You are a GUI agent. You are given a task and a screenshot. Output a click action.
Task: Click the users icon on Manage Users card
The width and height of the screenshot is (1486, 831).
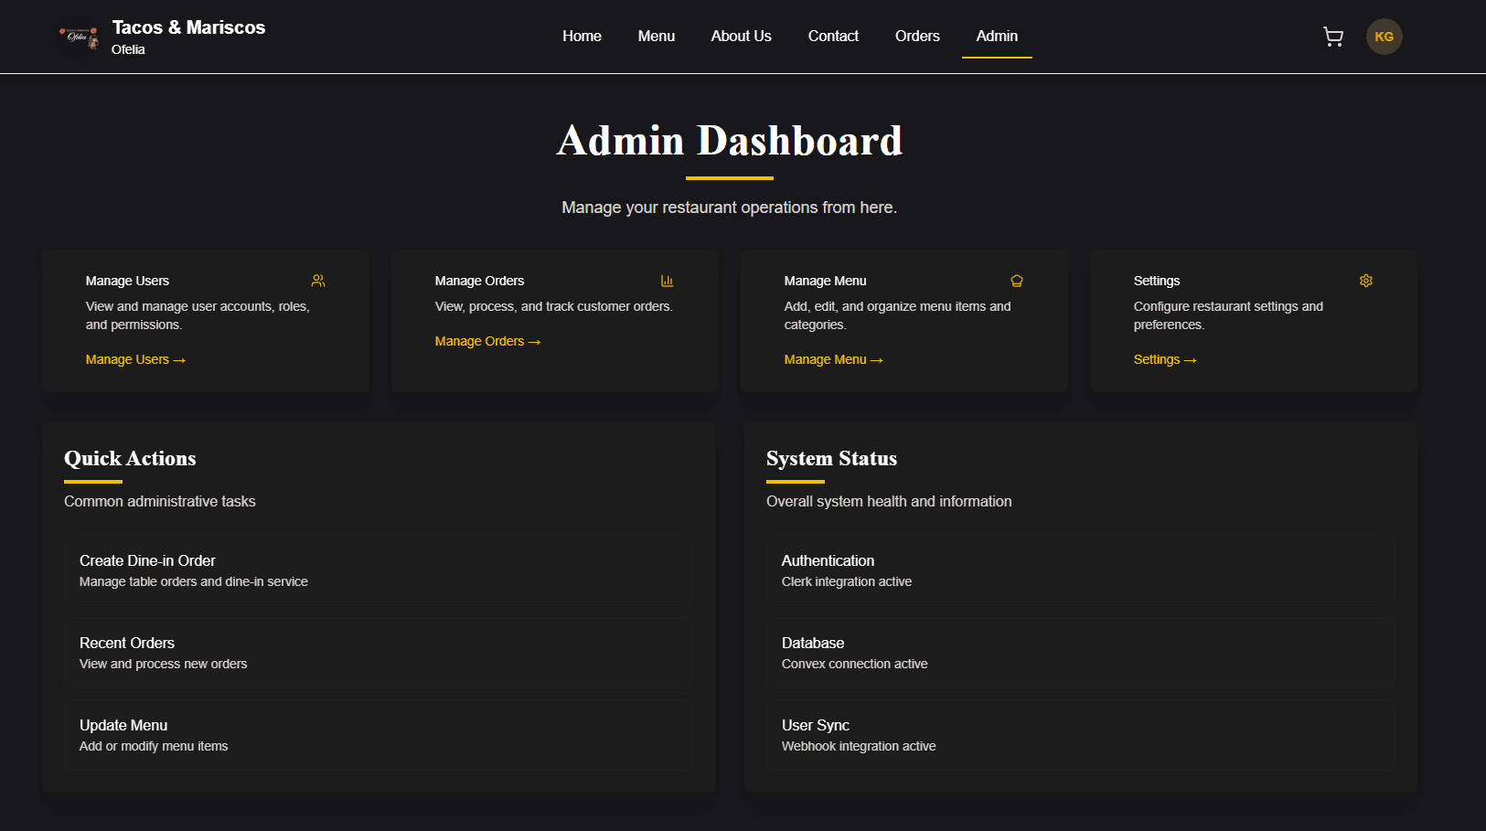pos(318,281)
